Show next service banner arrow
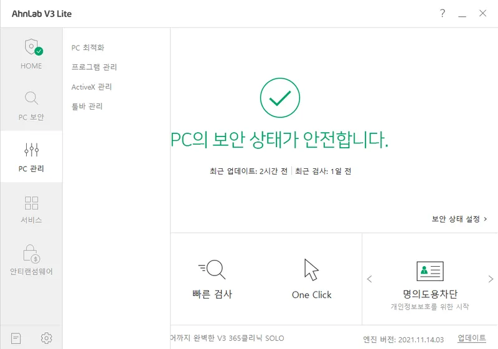Viewport: 498px width, 349px height. [x=491, y=279]
